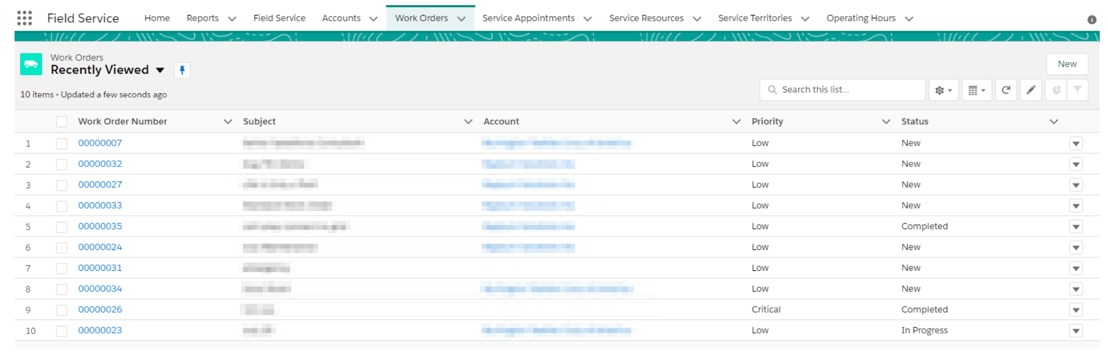
Task: Open the display as table menu
Action: tap(977, 90)
